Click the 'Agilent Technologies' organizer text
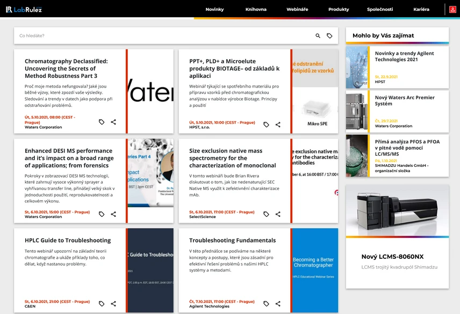This screenshot has height=314, width=460. pyautogui.click(x=210, y=306)
